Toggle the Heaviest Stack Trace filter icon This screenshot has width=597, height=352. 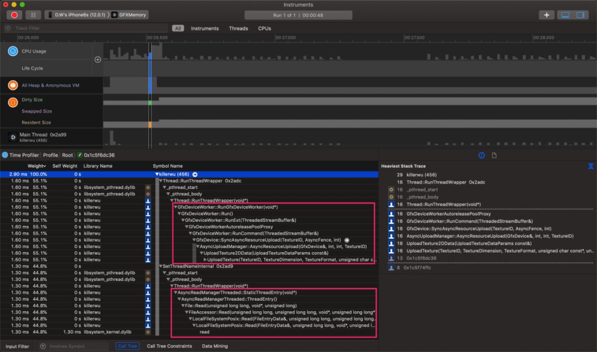pyautogui.click(x=590, y=166)
